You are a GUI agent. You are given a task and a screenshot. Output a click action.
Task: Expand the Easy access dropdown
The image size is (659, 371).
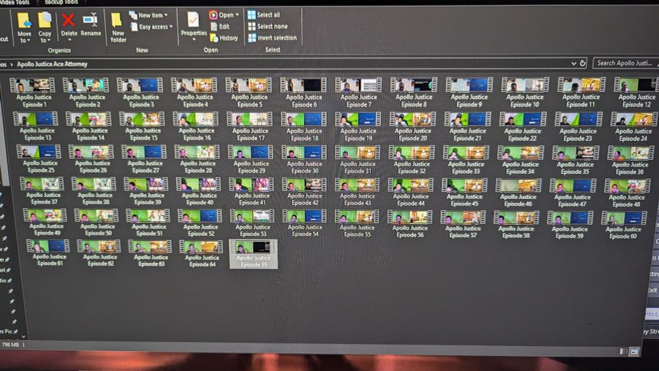pos(152,27)
